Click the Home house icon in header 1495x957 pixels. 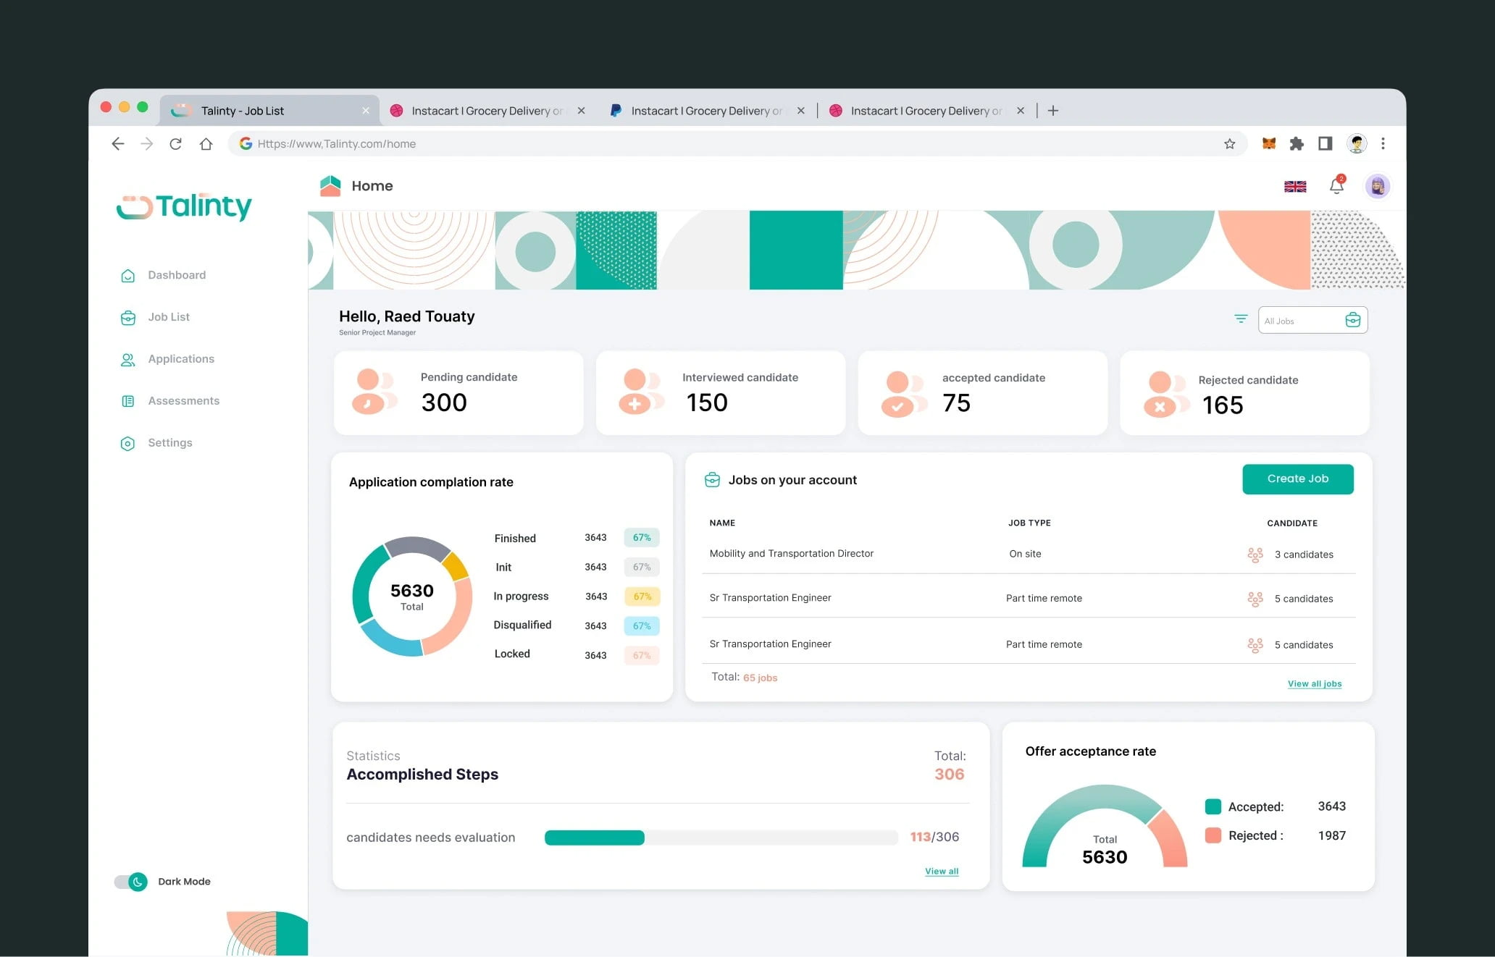tap(330, 186)
